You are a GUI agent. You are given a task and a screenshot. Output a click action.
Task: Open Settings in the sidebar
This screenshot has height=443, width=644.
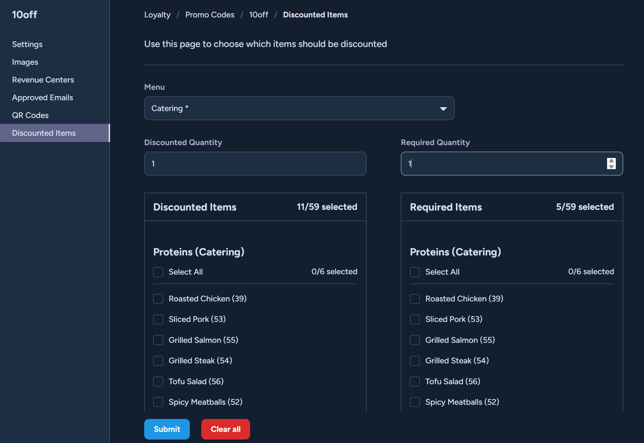point(27,44)
